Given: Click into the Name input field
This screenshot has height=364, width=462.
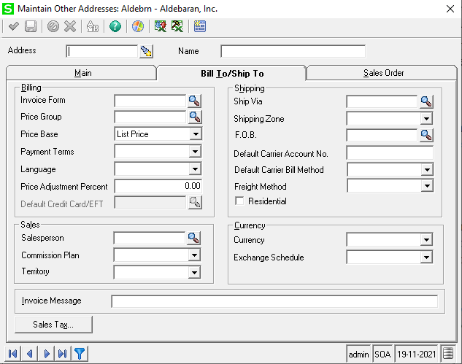Looking at the screenshot, I should point(293,52).
